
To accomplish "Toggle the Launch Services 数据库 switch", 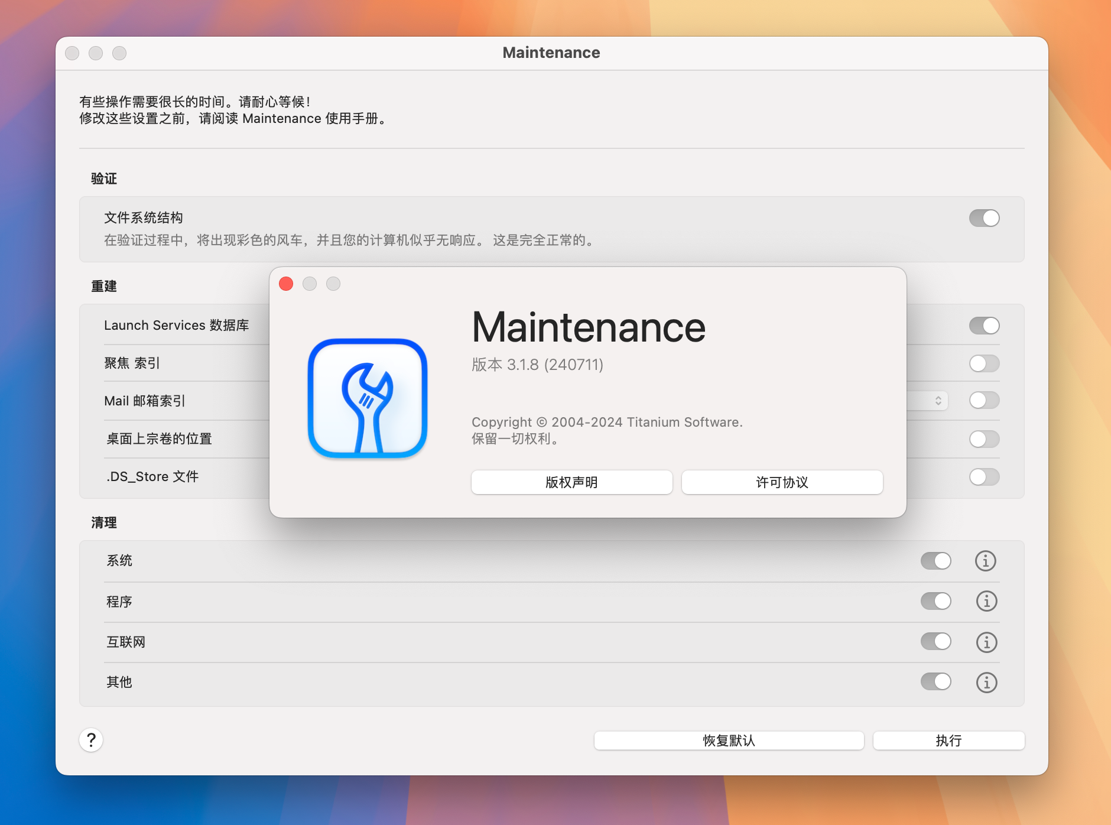I will 985,326.
